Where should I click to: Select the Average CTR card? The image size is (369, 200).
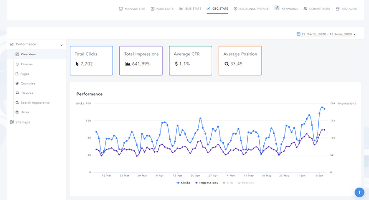[190, 61]
